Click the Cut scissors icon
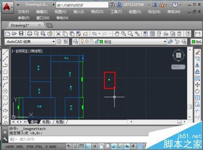Image resolution: width=203 pixels, height=150 pixels. pyautogui.click(x=58, y=33)
